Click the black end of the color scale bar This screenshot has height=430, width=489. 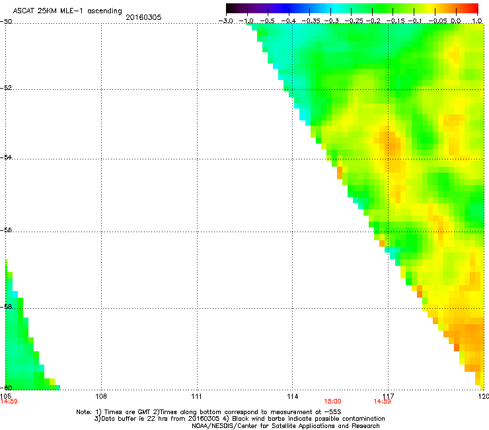[x=231, y=8]
